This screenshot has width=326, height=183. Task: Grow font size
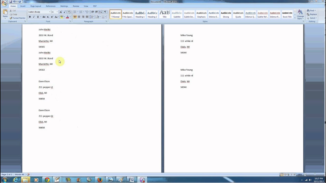[x=61, y=12]
